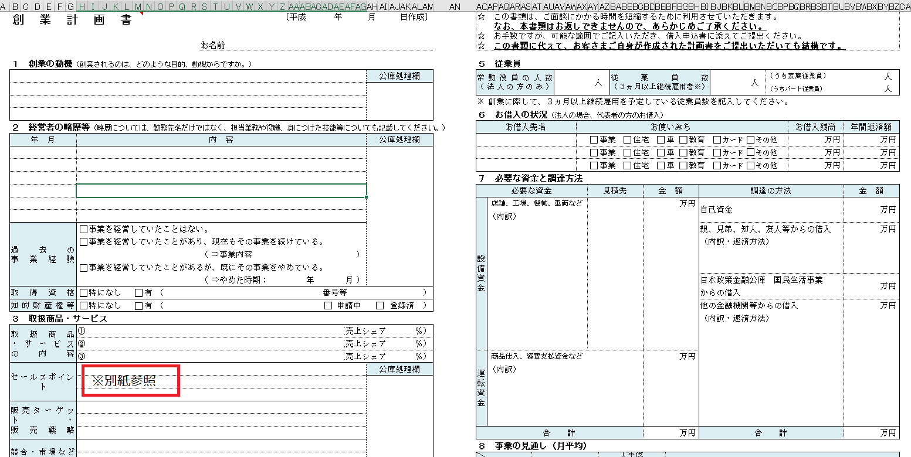The image size is (911, 457).
Task: Select the "既にその事業をやめている" checkbox
Action: coord(84,268)
